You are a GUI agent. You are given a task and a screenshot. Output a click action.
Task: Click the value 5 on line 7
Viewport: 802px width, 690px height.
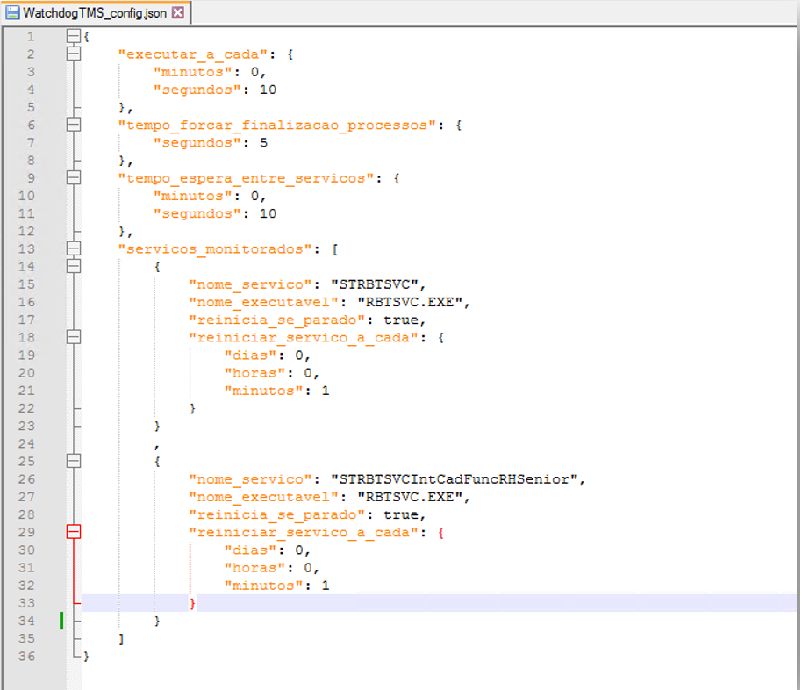coord(263,143)
